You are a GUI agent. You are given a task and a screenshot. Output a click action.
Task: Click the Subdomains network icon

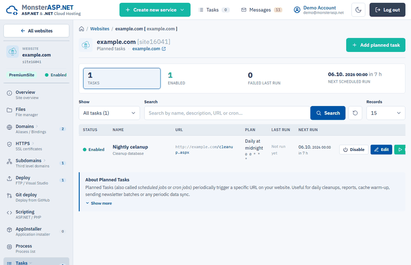click(9, 161)
